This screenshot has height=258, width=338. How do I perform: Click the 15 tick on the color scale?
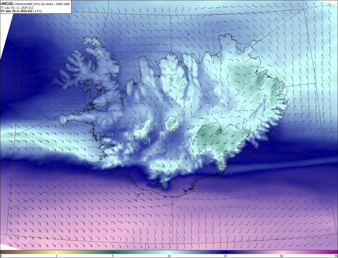point(225,256)
